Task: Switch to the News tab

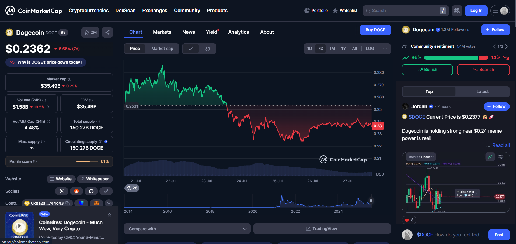Action: click(x=189, y=32)
